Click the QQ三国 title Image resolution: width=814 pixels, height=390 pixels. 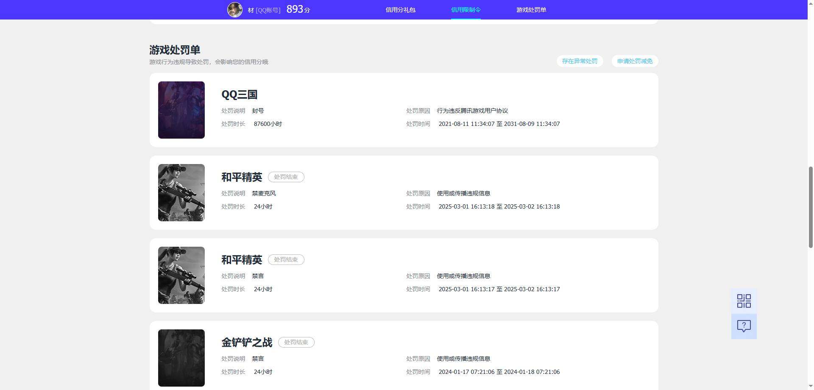point(239,95)
